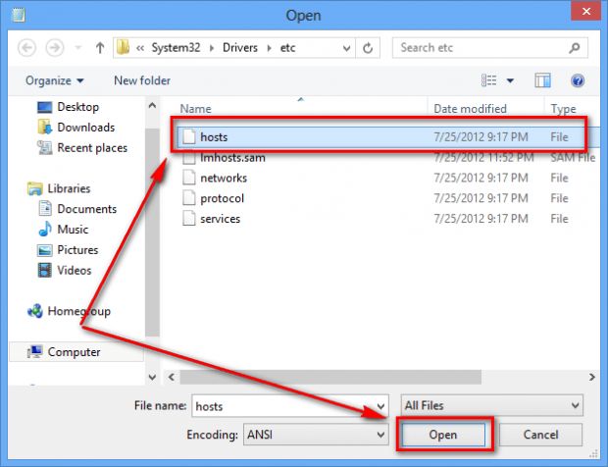608x467 pixels.
Task: Create a New folder
Action: click(x=142, y=80)
